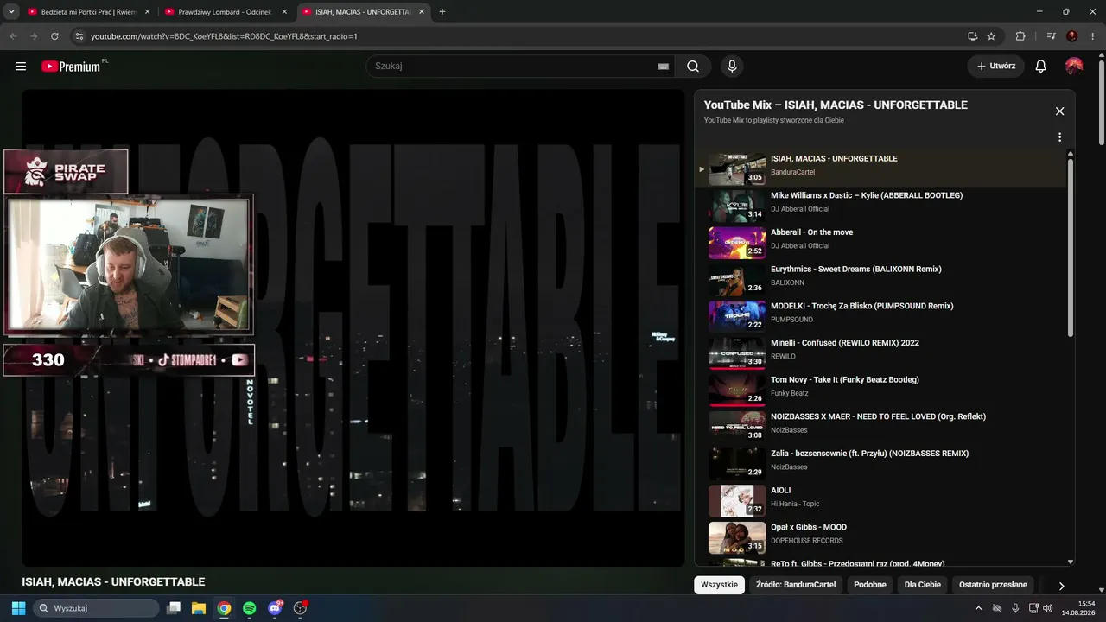Play the AIOLI video thumbnail
The width and height of the screenshot is (1106, 622).
click(x=737, y=501)
